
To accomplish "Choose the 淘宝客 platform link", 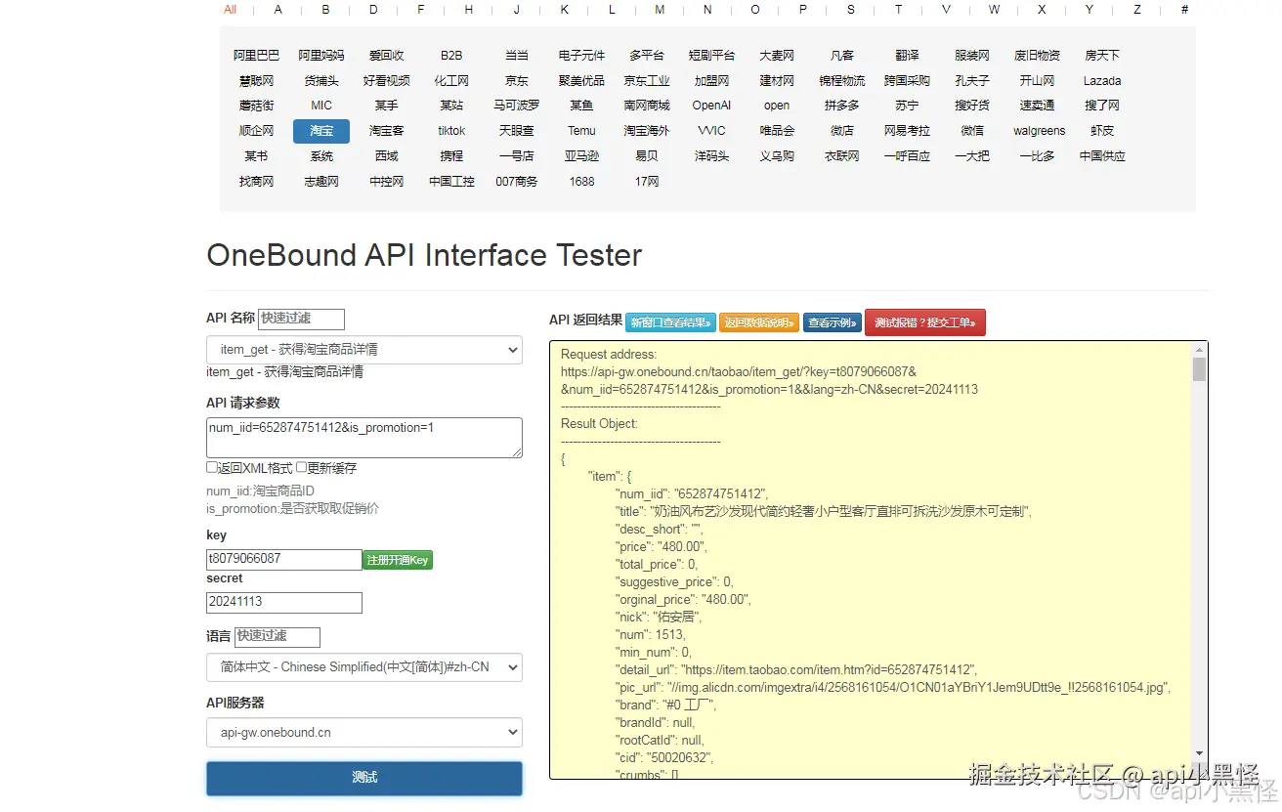I will click(386, 131).
